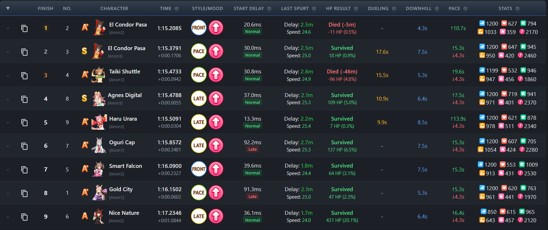
Task: Click the PACE style badge for Taiki Shuttle
Action: (x=199, y=75)
